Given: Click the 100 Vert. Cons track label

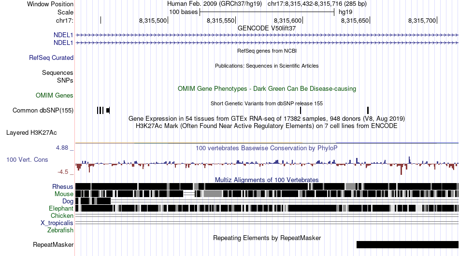Looking at the screenshot, I should [27, 160].
